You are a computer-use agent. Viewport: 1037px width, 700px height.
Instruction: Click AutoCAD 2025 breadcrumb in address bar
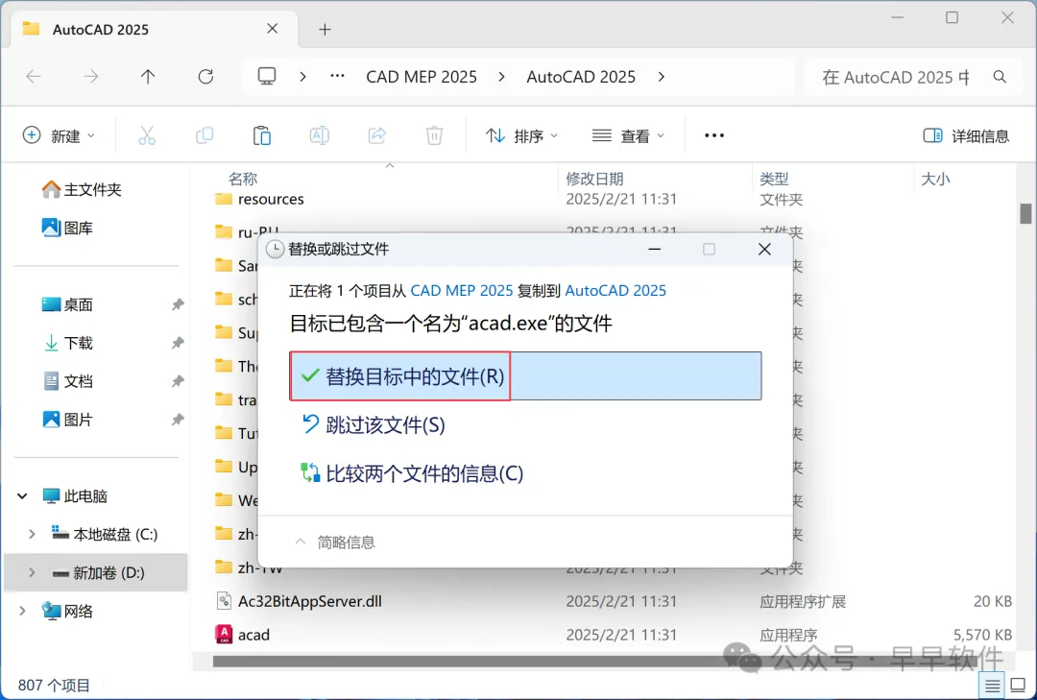[x=581, y=77]
